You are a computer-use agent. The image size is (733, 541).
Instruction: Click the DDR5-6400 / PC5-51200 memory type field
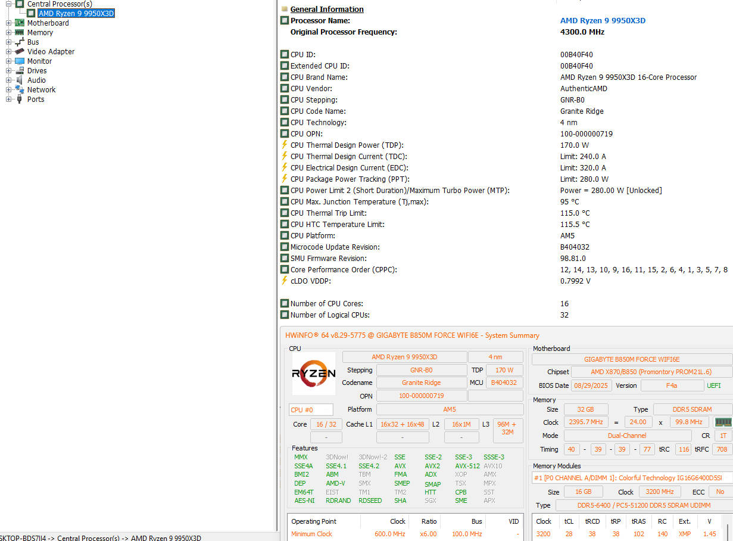[x=643, y=505]
